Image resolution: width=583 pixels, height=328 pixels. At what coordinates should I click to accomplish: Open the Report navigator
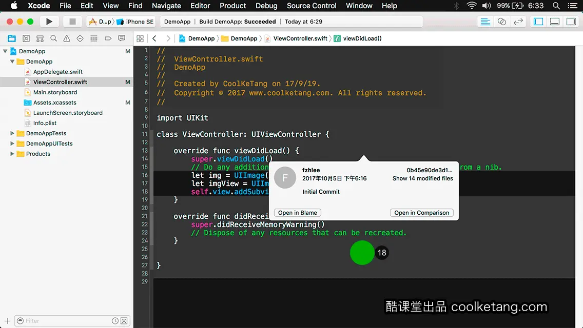(x=122, y=38)
